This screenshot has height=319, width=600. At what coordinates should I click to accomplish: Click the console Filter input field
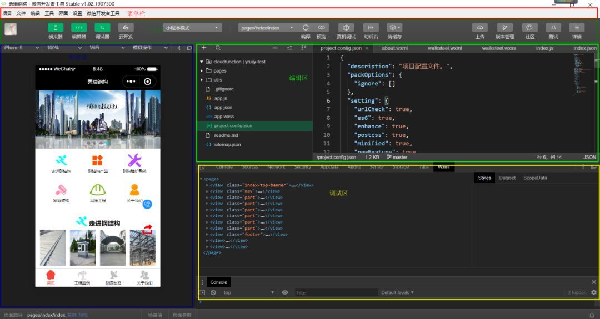coord(336,292)
